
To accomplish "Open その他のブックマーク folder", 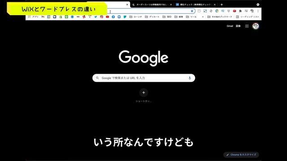I will point(220,17).
